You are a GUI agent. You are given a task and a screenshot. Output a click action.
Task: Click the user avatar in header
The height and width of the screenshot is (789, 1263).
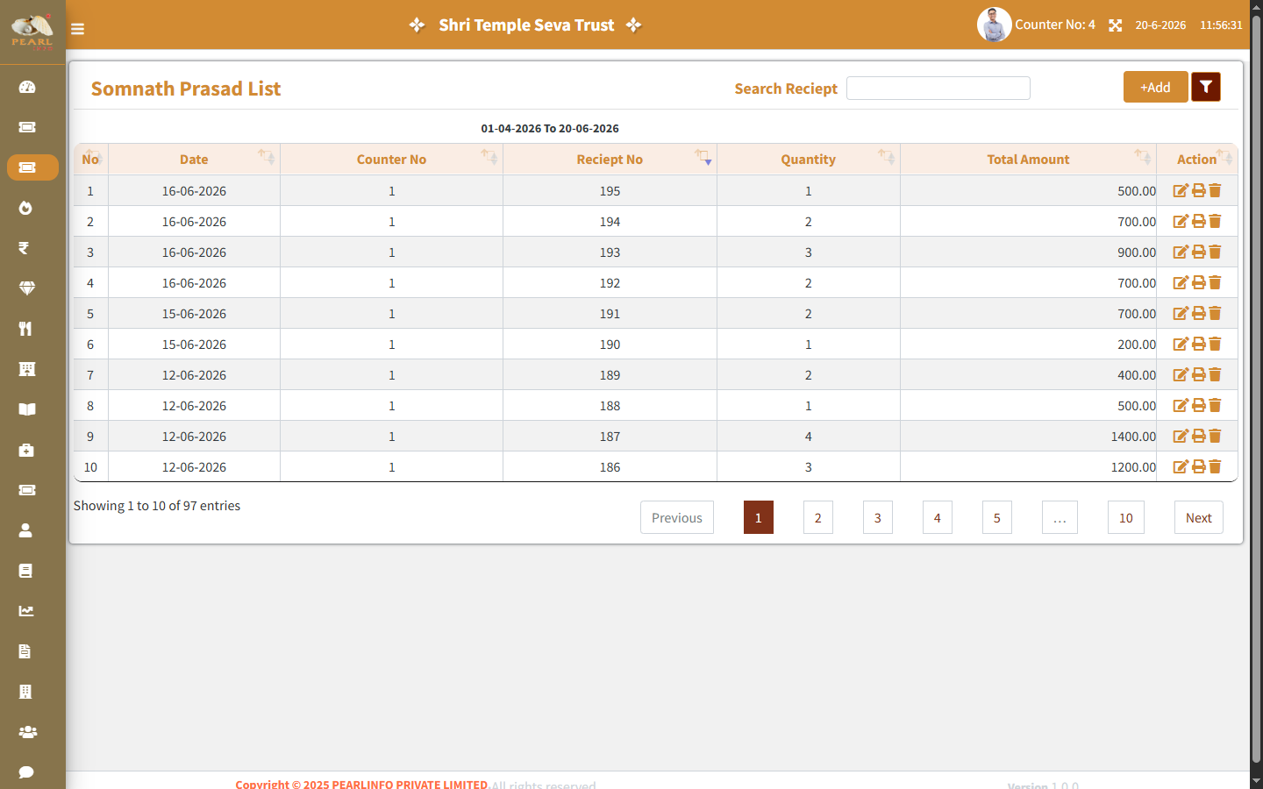(994, 25)
